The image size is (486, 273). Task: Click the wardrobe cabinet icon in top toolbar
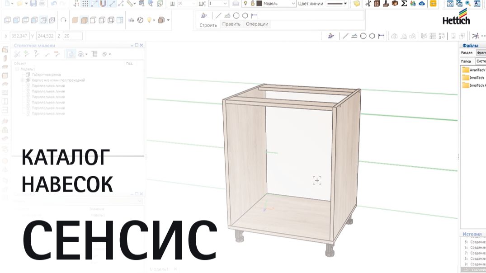tap(377, 4)
